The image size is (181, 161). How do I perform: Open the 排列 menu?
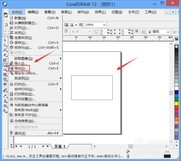[83, 12]
